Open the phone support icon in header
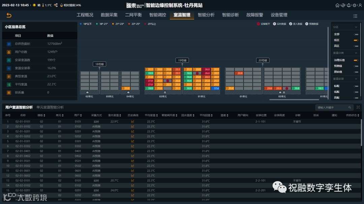 (x=343, y=5)
